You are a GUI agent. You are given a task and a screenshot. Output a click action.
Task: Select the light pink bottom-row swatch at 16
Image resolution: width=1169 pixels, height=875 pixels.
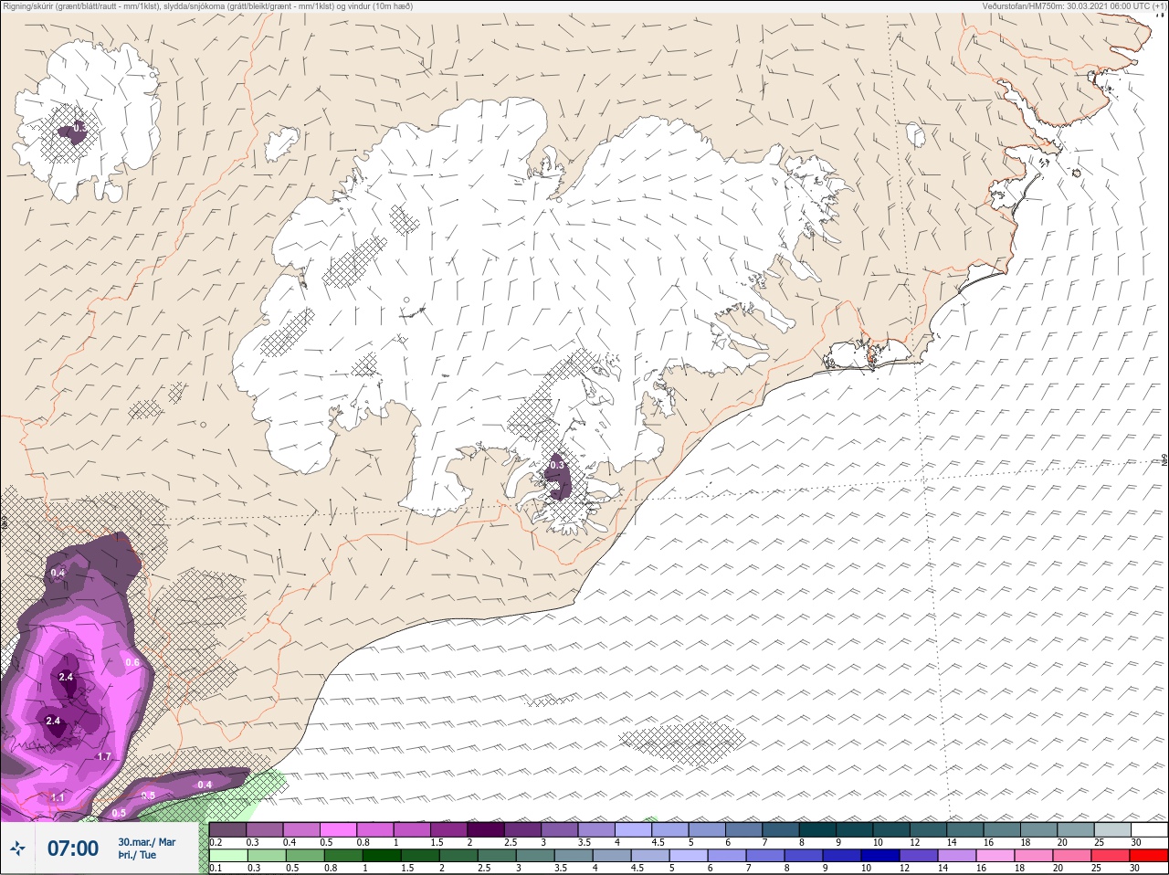click(x=996, y=856)
